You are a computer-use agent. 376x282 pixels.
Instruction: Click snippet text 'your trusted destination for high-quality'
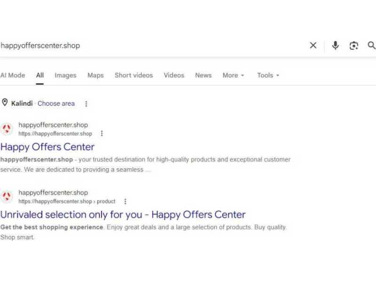pyautogui.click(x=133, y=159)
